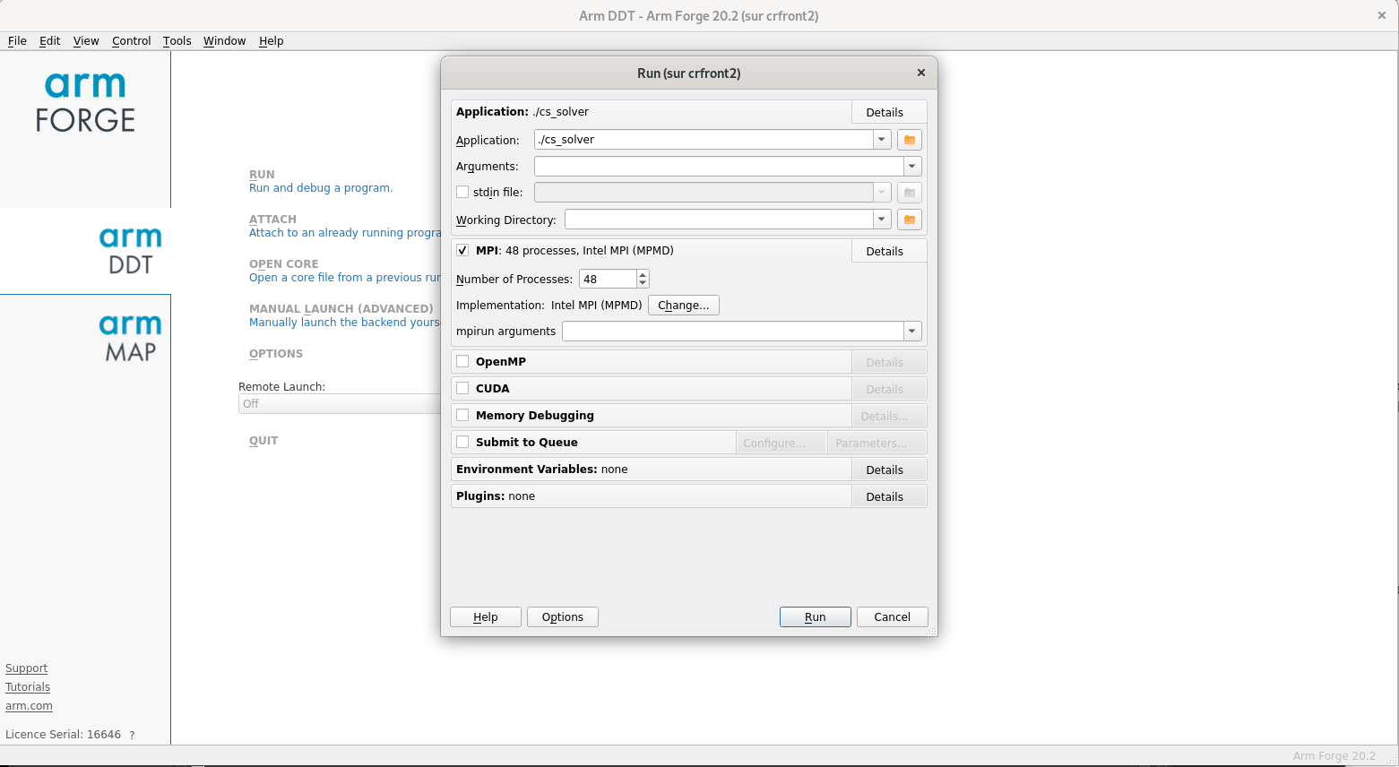Click the "Licence Serial: 16646" text
Viewport: 1399px width, 767px height.
pos(63,735)
